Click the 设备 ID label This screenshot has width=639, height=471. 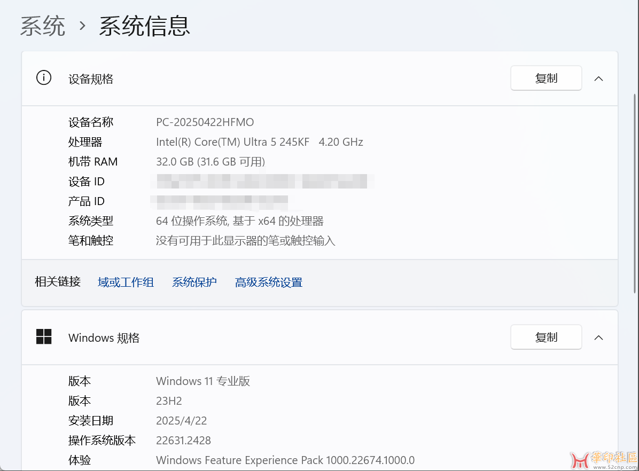[x=87, y=182]
